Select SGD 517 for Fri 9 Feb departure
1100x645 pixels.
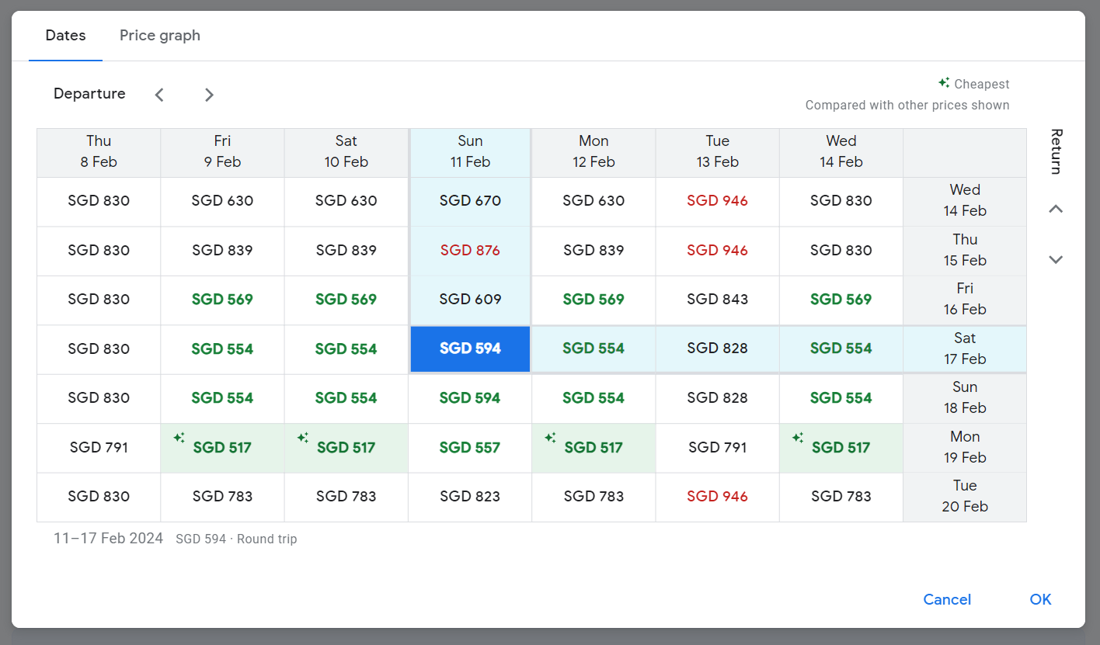222,448
